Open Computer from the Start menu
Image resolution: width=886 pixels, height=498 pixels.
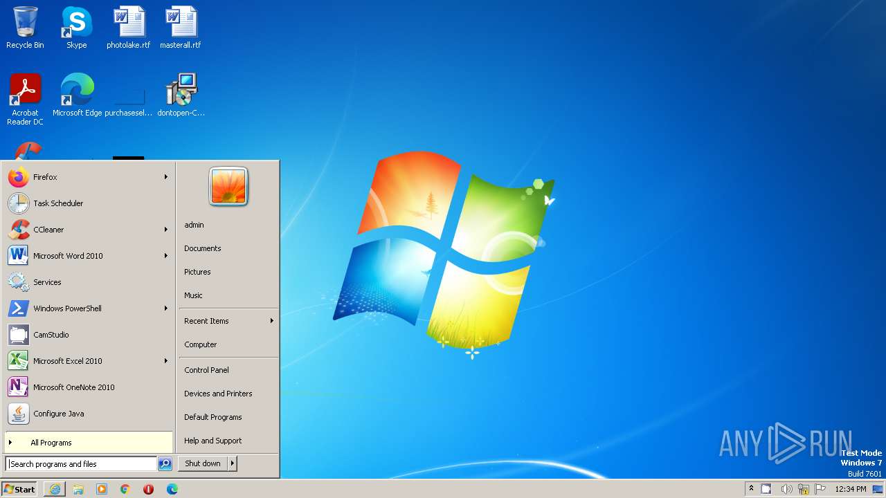228,344
